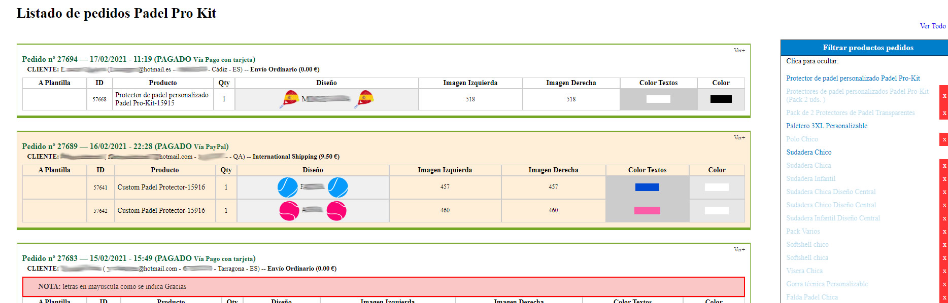Click blue text color swatch for item 57641
This screenshot has height=303, width=948.
(x=647, y=187)
